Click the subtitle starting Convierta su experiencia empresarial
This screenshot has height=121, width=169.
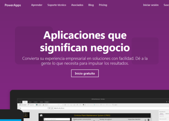[x=85, y=61]
